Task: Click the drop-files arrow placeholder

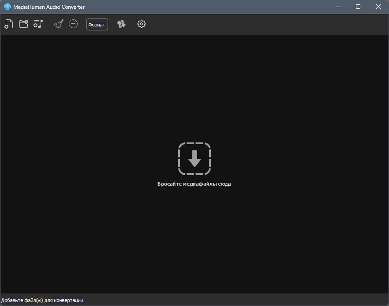Action: (x=194, y=159)
